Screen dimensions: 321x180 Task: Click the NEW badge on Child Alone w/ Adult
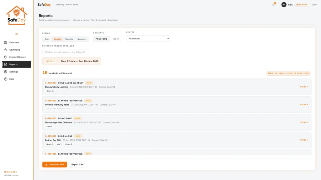(x=89, y=83)
